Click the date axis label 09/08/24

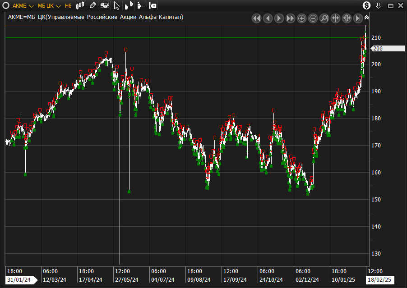199,280
